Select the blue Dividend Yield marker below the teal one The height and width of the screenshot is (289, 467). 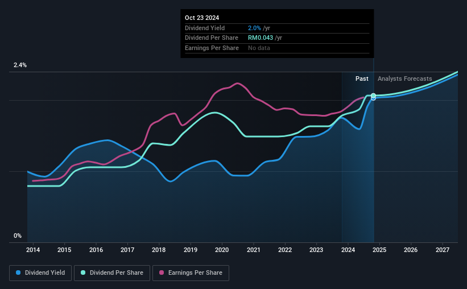373,98
